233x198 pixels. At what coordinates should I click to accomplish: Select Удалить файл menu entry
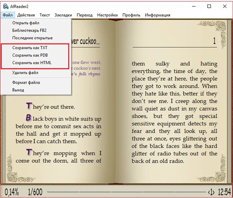(36, 73)
